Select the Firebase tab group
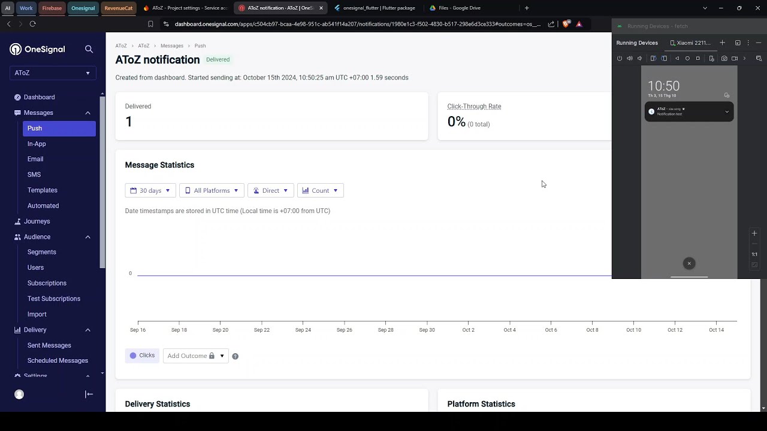Image resolution: width=767 pixels, height=431 pixels. tap(52, 8)
